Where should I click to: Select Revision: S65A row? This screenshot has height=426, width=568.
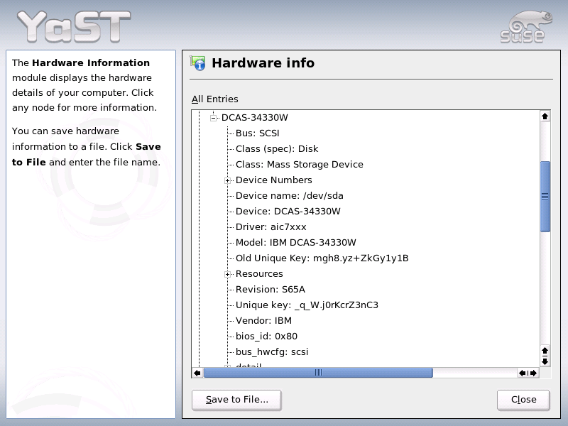[x=271, y=290]
